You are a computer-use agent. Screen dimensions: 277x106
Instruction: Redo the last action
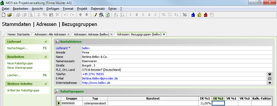[x=72, y=15]
